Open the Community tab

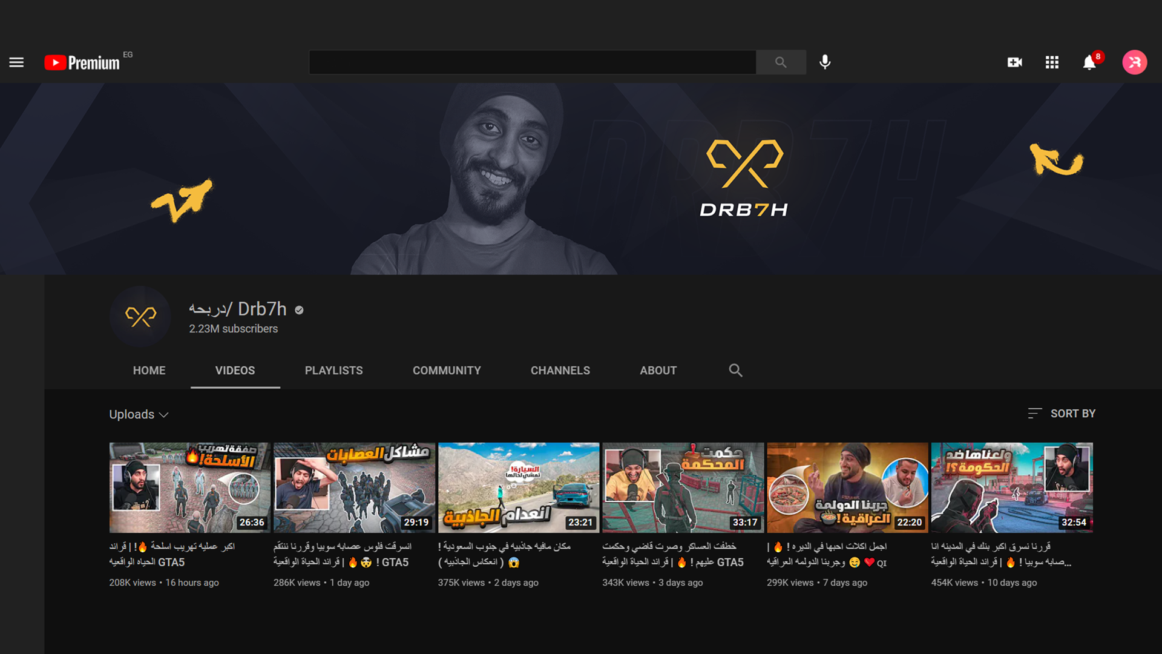click(447, 370)
